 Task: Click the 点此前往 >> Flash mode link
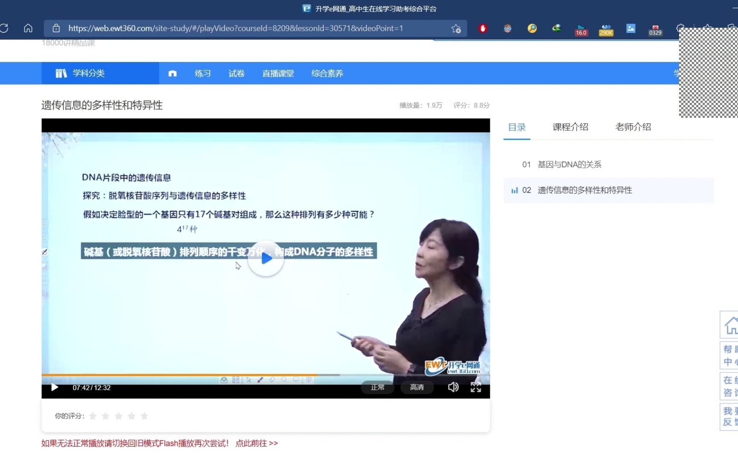click(257, 443)
